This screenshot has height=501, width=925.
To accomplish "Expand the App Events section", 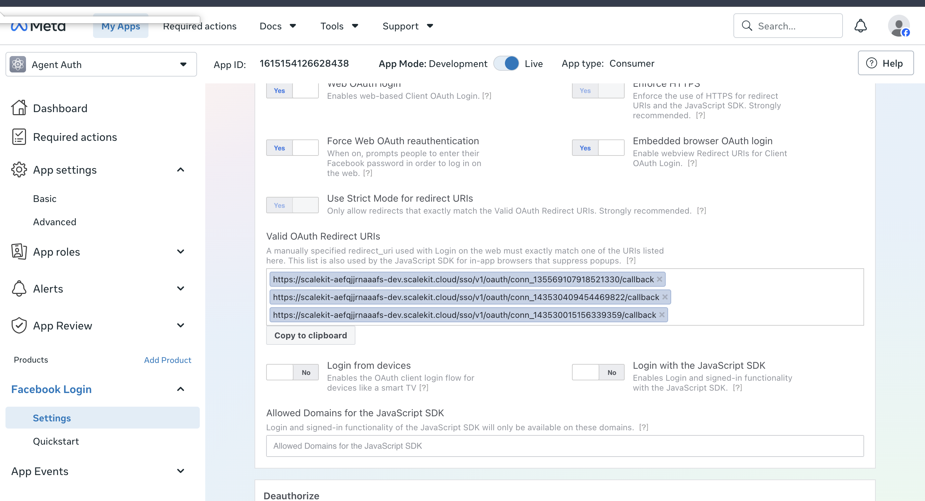I will tap(181, 471).
